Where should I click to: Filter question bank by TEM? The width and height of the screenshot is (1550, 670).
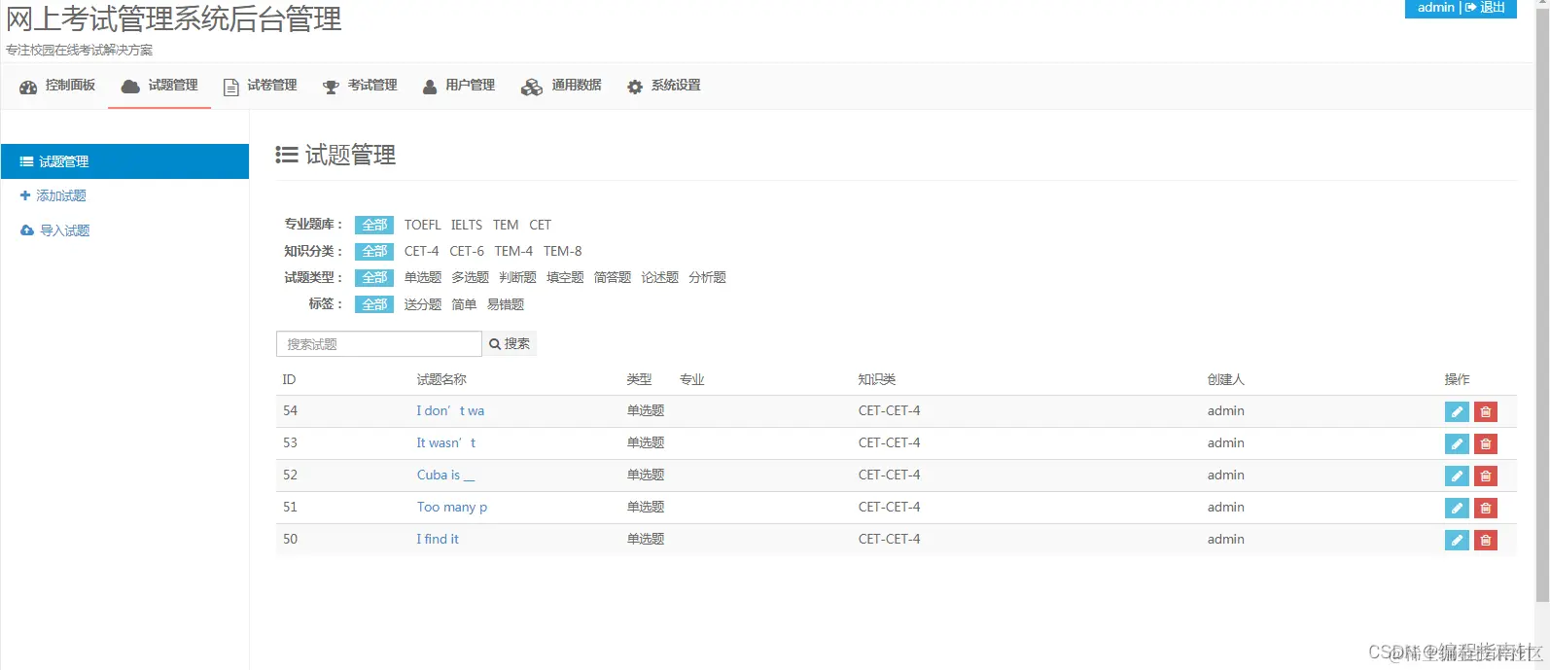tap(506, 225)
